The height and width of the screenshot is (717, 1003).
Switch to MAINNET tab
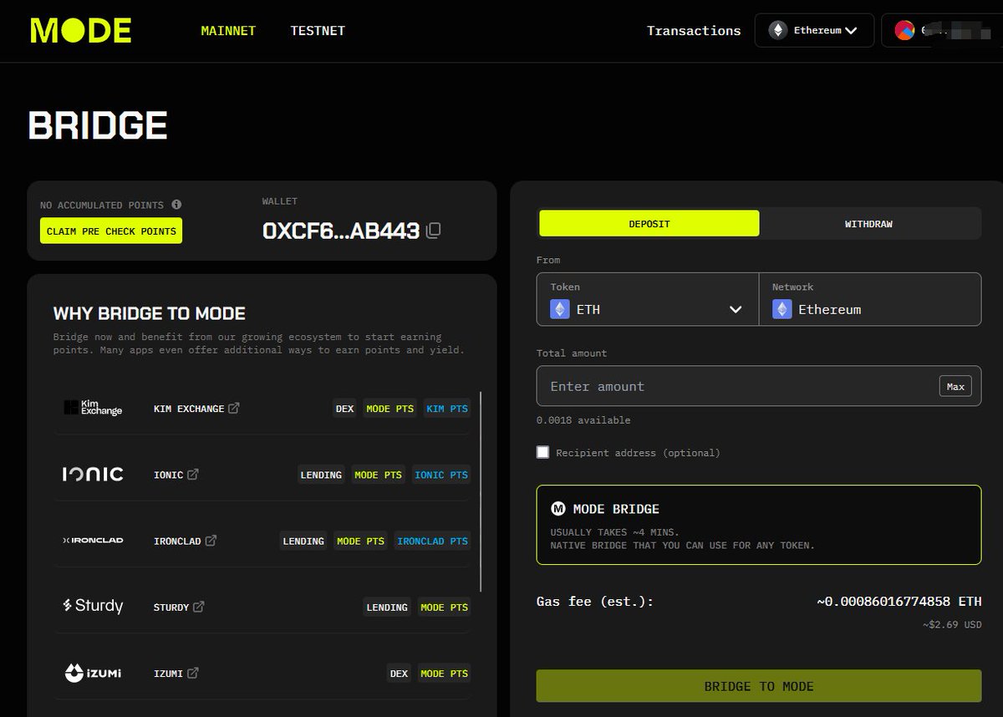point(228,31)
